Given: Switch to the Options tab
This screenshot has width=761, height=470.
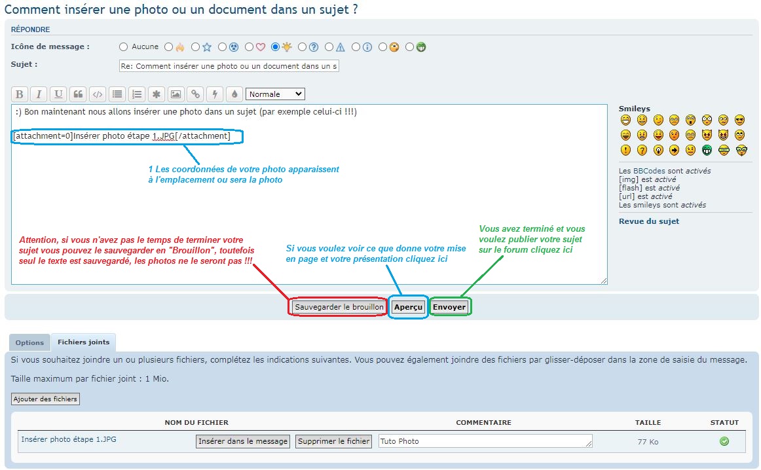Looking at the screenshot, I should (x=29, y=342).
